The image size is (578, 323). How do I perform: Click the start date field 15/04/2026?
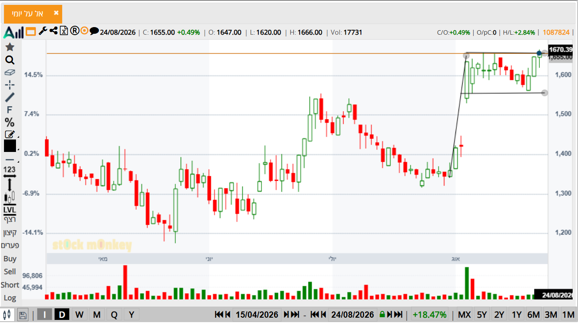[x=257, y=315]
